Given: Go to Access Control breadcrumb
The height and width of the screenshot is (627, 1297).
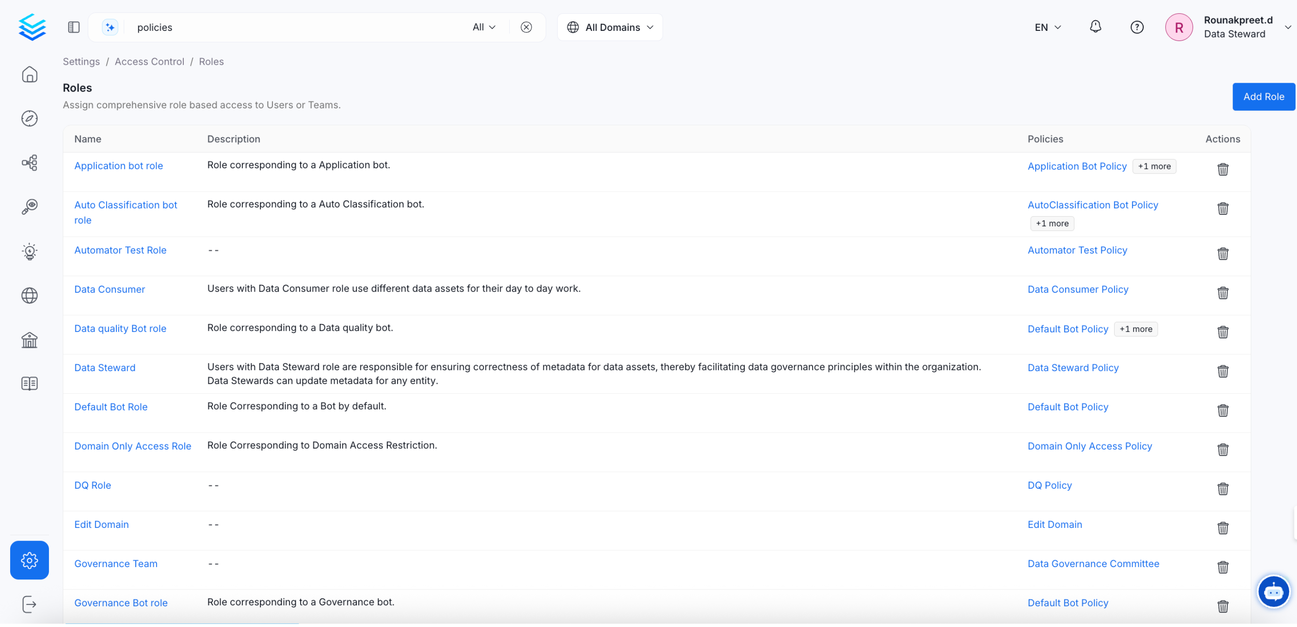Looking at the screenshot, I should tap(149, 61).
